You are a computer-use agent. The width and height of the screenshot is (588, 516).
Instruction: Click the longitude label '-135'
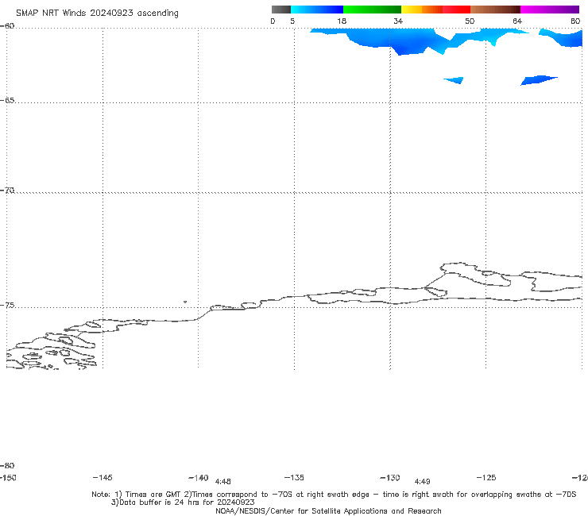click(294, 477)
